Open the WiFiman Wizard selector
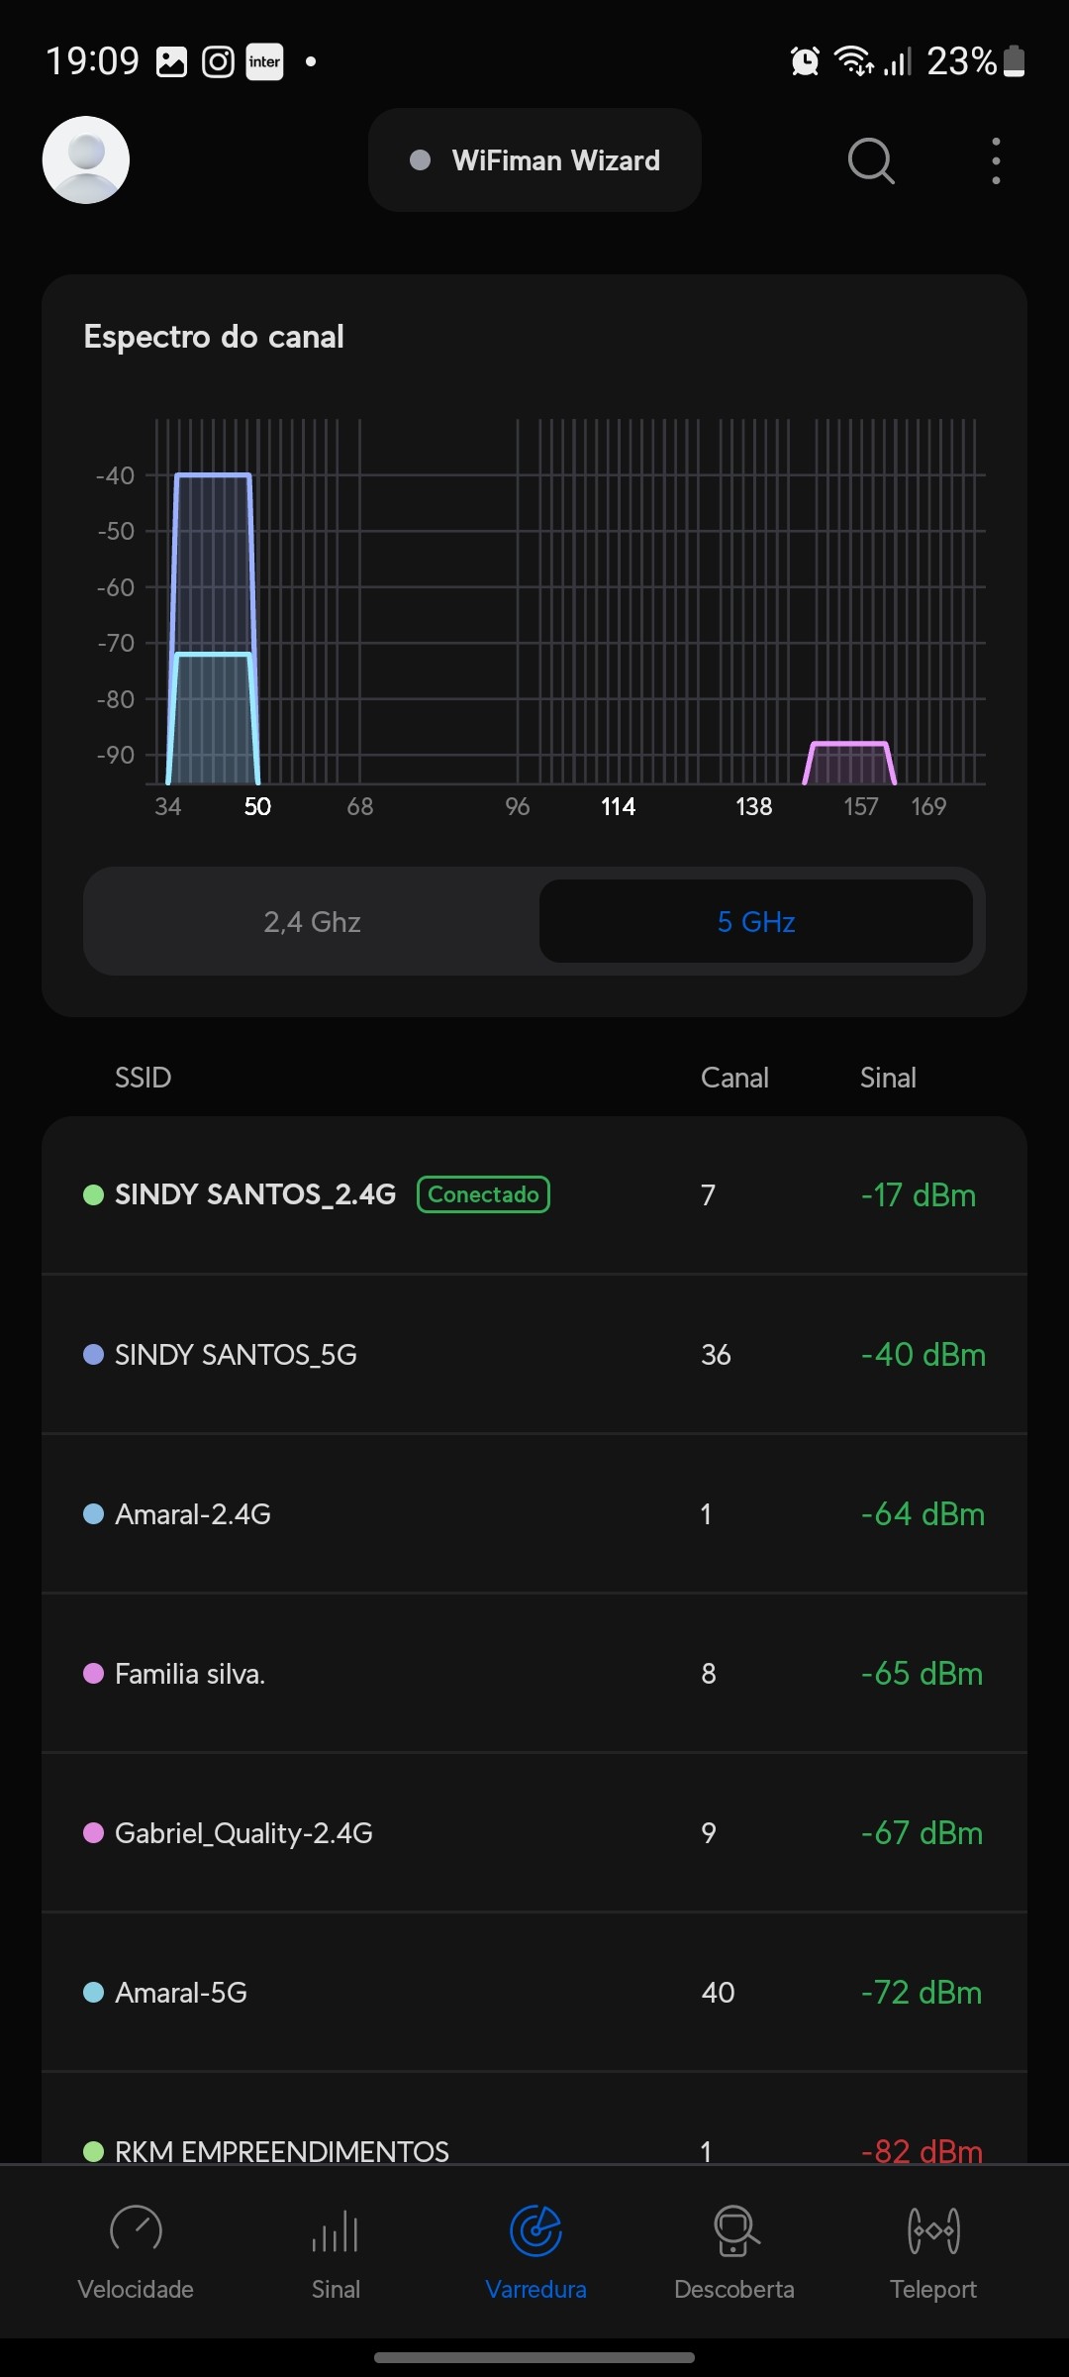Screen dimensions: 1069x2377 click(534, 160)
